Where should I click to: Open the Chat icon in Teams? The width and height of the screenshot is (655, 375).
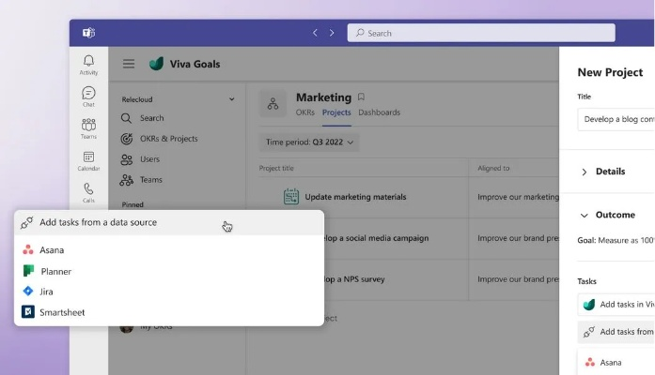tap(88, 96)
